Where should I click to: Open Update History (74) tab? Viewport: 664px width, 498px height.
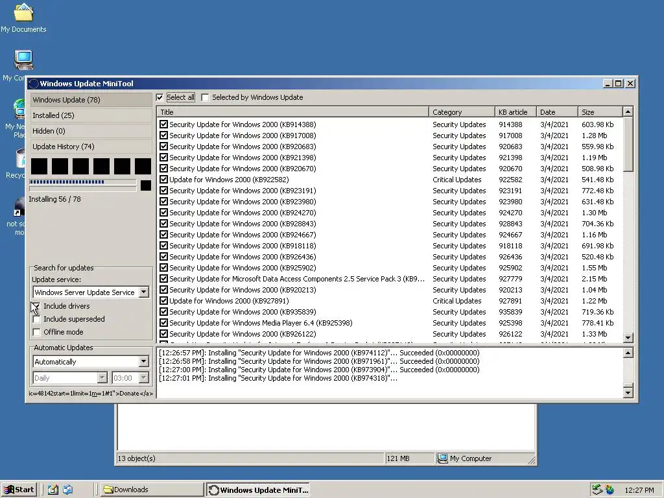pyautogui.click(x=91, y=147)
